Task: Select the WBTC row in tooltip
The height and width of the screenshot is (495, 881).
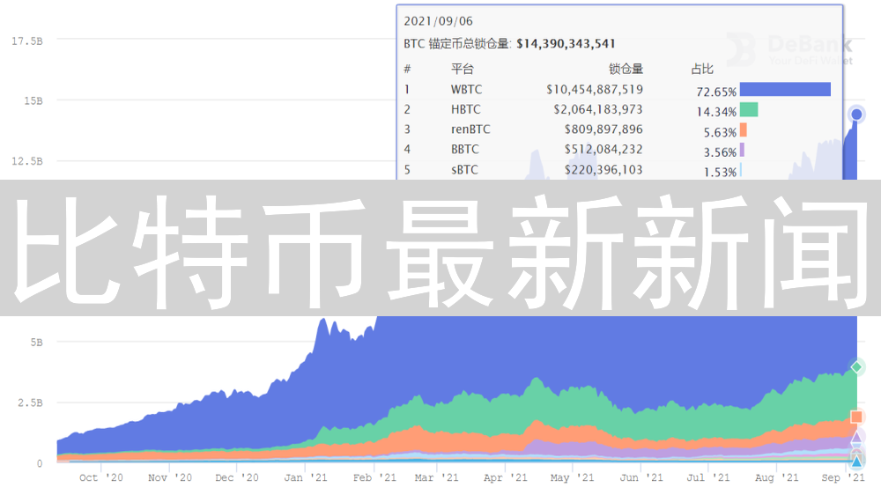Action: pos(617,90)
